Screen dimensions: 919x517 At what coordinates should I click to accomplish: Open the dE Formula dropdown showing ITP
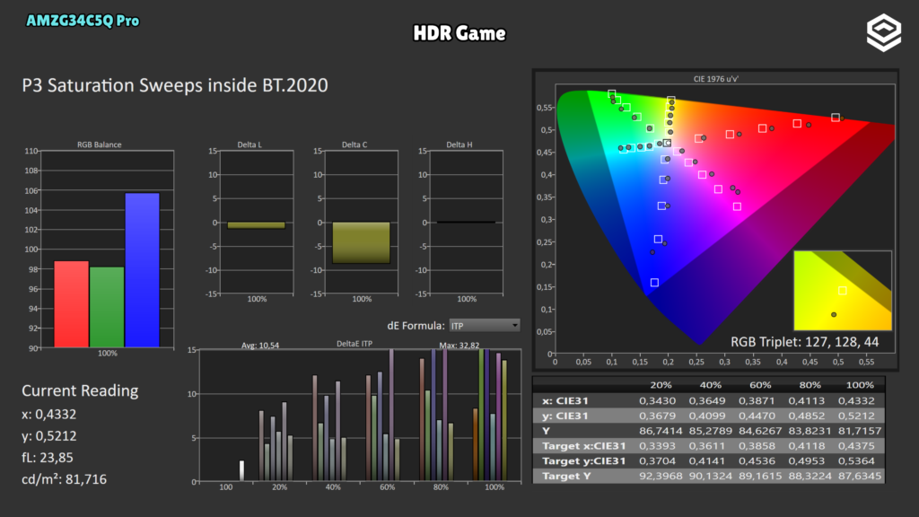click(x=484, y=325)
